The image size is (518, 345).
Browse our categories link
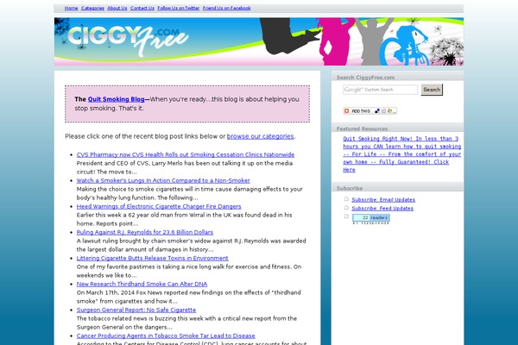point(261,136)
